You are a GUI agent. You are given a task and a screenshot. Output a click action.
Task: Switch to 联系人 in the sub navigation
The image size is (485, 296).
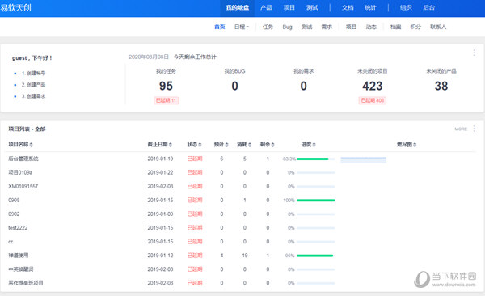(x=438, y=27)
